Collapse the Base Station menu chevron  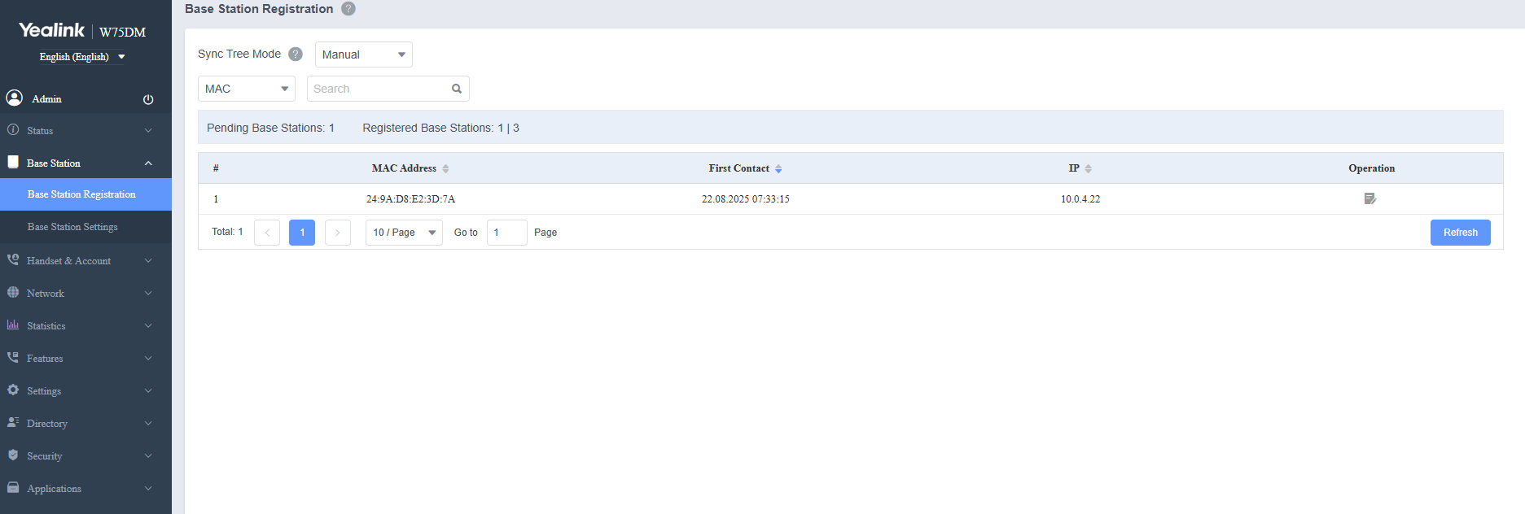148,163
